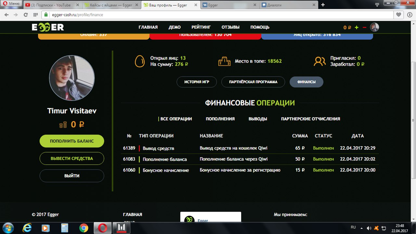Viewport: 416px width, 234px height.
Task: Click the egg opened-eggs icon
Action: (x=140, y=61)
